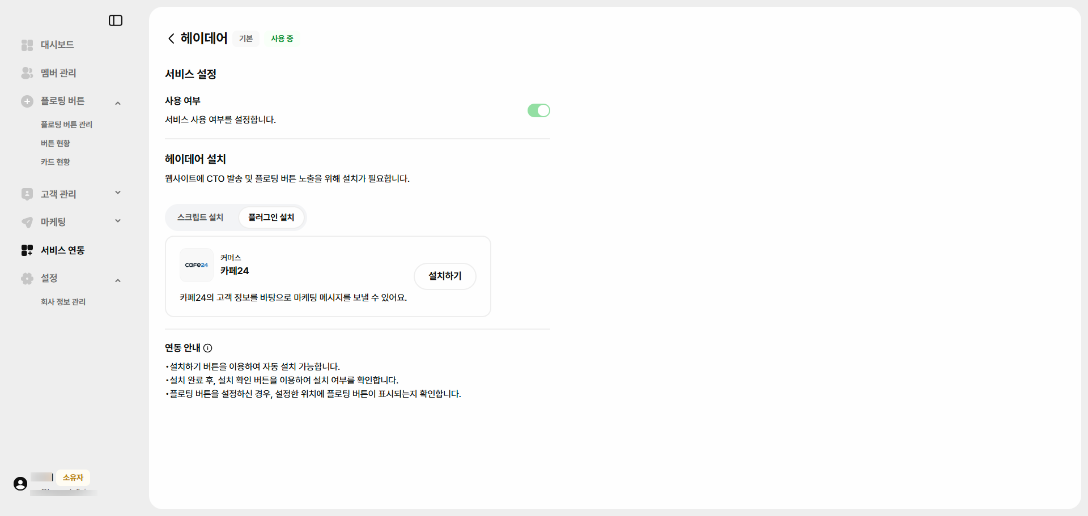This screenshot has width=1088, height=516.
Task: Open the user profile avatar
Action: (x=20, y=484)
